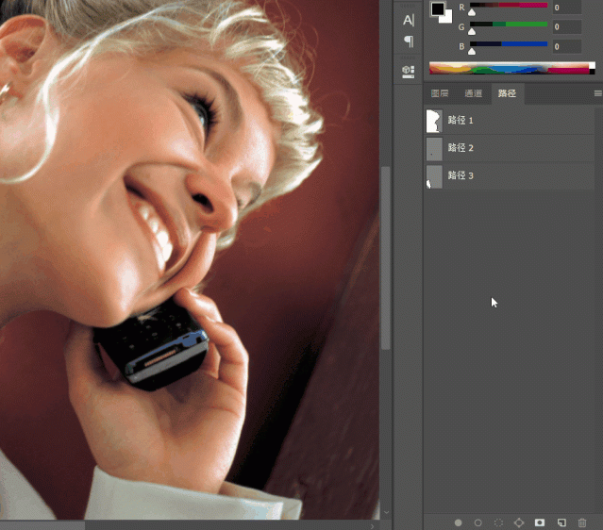603x530 pixels.
Task: Stroke path with brush icon
Action: (x=477, y=522)
